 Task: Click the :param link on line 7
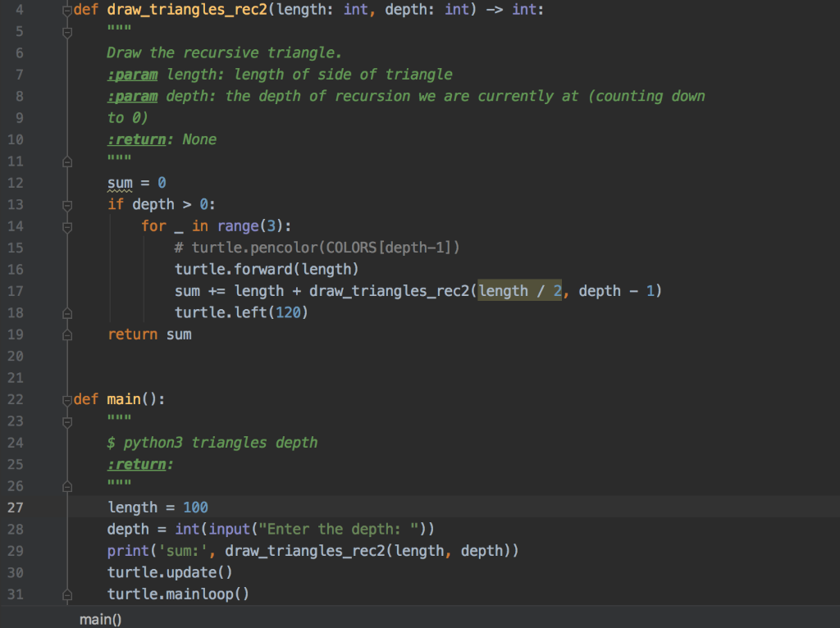click(x=131, y=74)
